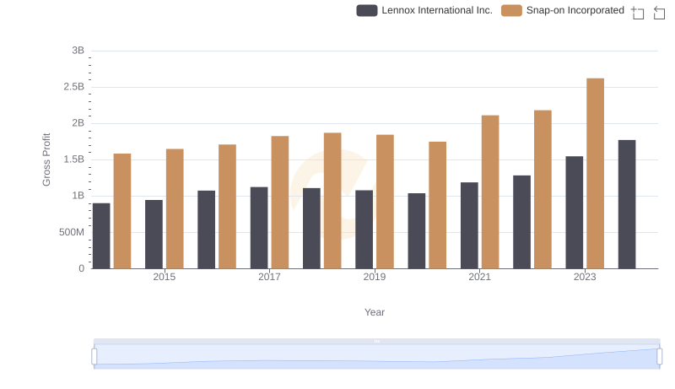Click the 2017 x-axis label

269,277
